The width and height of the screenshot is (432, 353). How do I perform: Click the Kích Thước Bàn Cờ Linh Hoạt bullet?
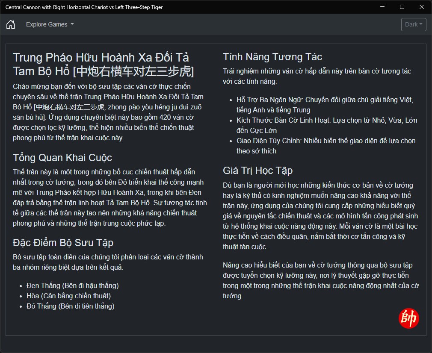coord(327,125)
